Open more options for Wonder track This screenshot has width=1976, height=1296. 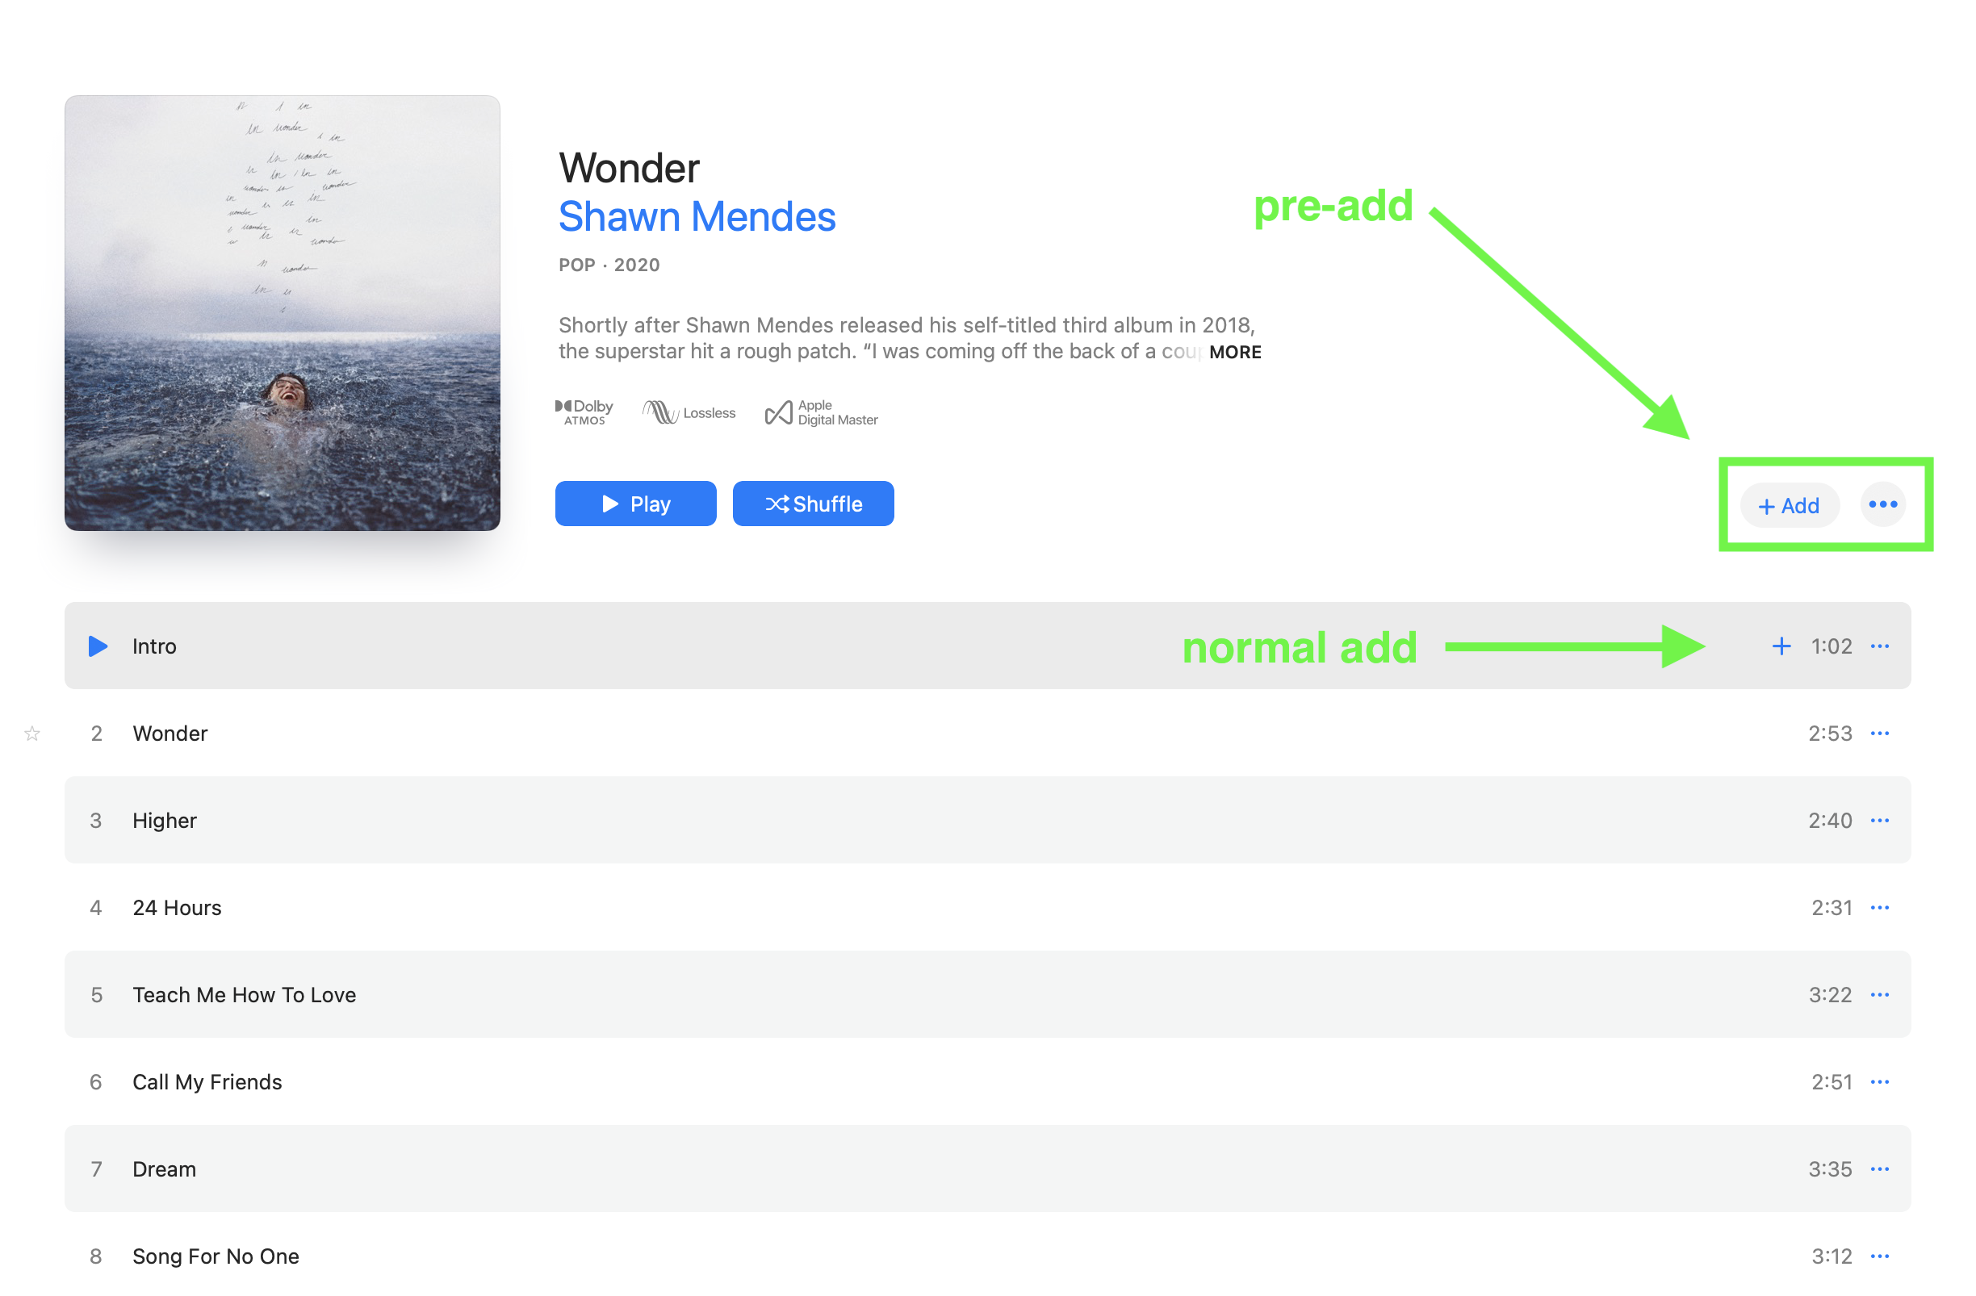pyautogui.click(x=1881, y=732)
